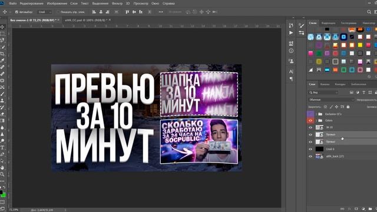The height and width of the screenshot is (212, 377).
Task: Select the Move tool in the toolbox
Action: (x=2, y=27)
